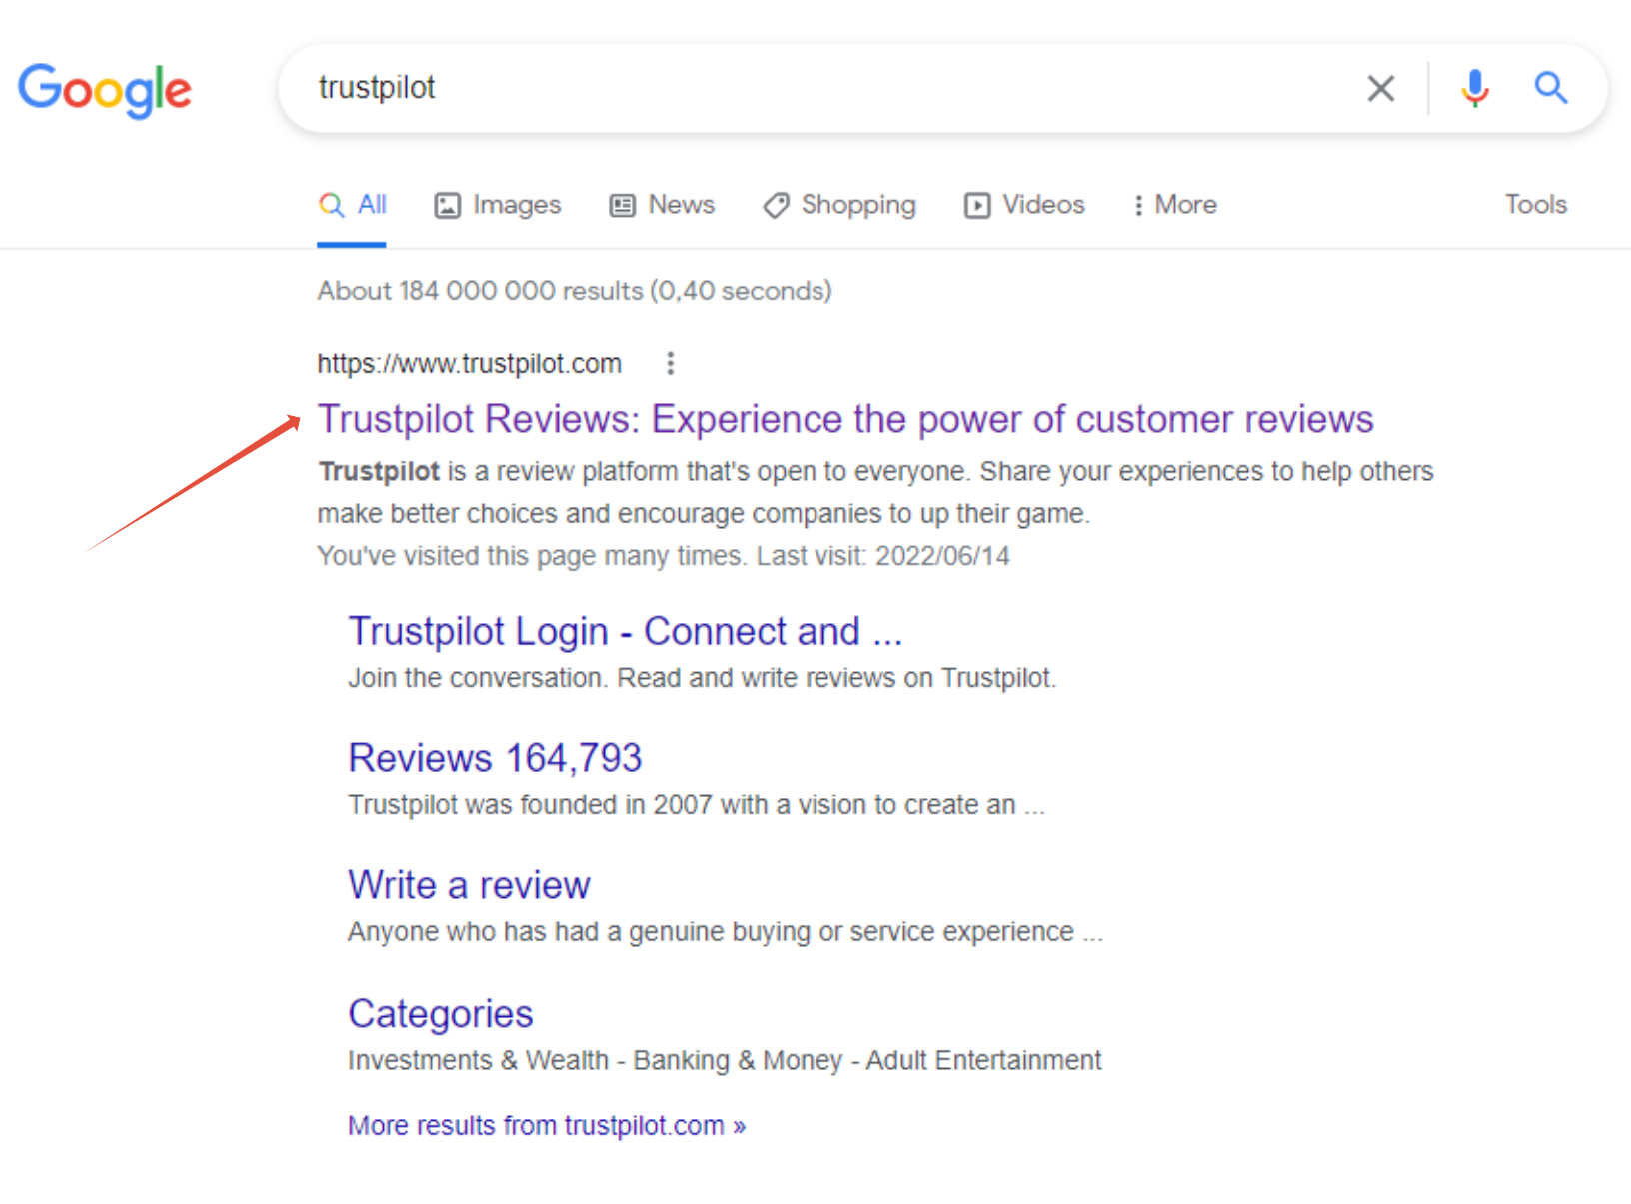Submit search with the magnifying glass icon
The width and height of the screenshot is (1631, 1204).
click(1550, 88)
